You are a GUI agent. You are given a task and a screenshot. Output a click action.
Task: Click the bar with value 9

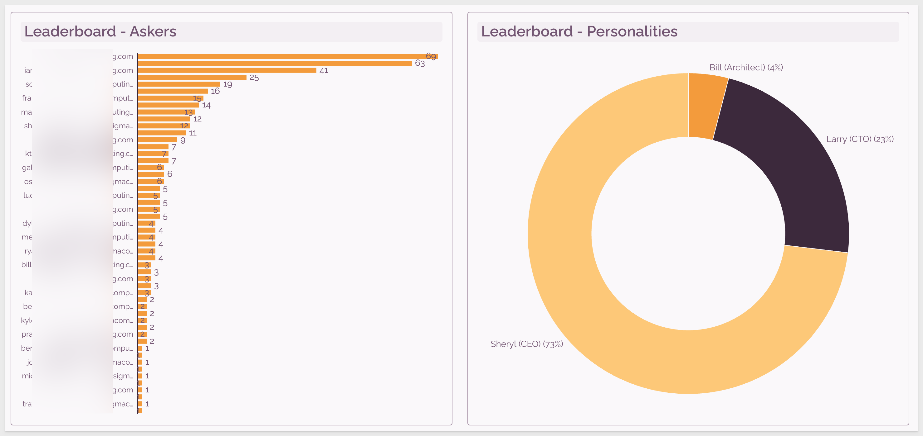(x=158, y=140)
